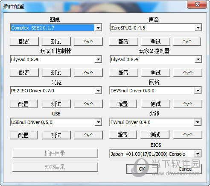Open the BIOS Japan v01.00 dropdown

198,154
